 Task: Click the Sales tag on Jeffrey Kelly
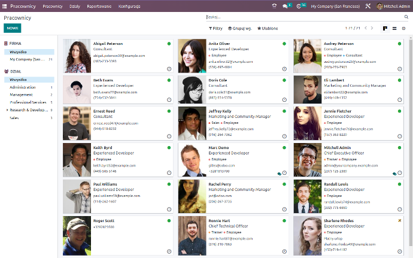pyautogui.click(x=214, y=123)
